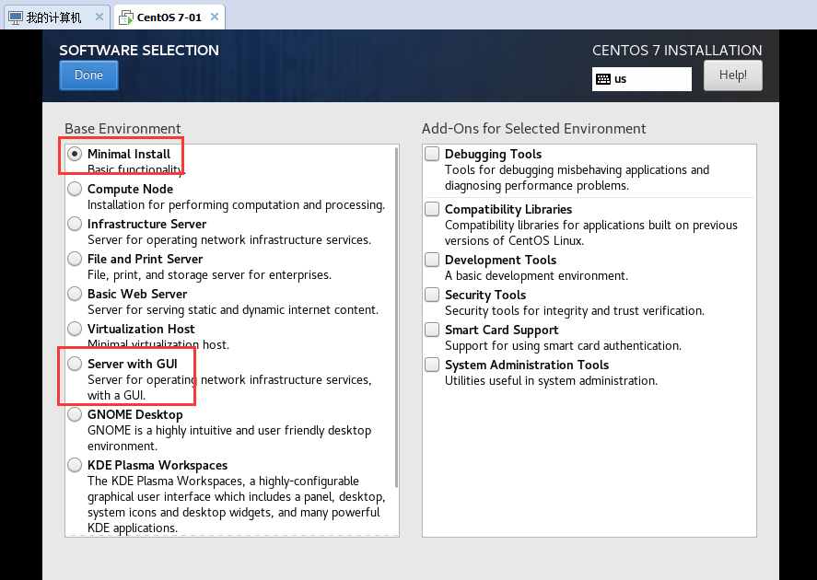Screen dimensions: 817x580
Task: Click 'Support for using smart card authentication.'
Action: point(563,346)
